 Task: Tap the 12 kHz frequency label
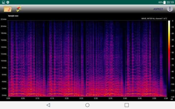[3, 54]
